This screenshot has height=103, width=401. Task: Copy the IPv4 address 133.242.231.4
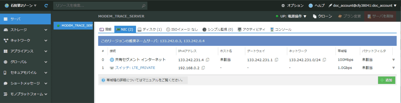pyautogui.click(x=208, y=60)
